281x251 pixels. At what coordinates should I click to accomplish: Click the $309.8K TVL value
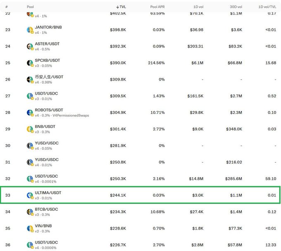[118, 79]
